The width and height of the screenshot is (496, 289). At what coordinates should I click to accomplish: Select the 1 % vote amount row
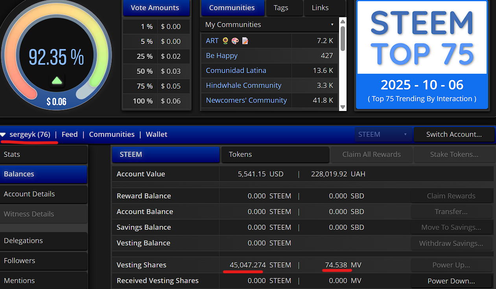[x=156, y=27]
